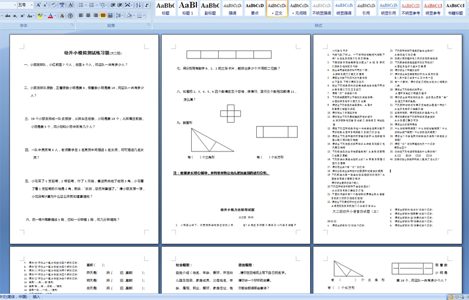469x300 pixels.
Task: Apply the 强调 style
Action: click(x=232, y=8)
